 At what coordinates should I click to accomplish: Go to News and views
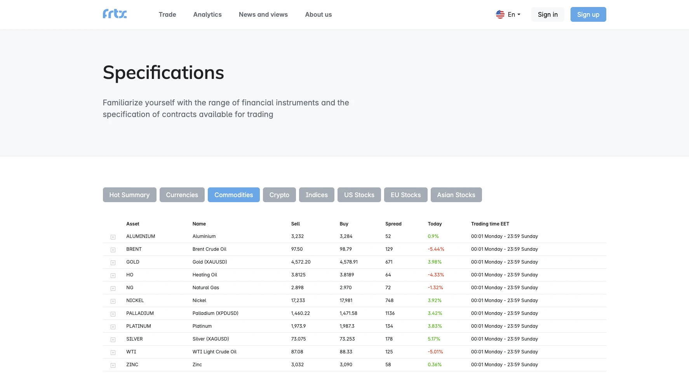[263, 14]
